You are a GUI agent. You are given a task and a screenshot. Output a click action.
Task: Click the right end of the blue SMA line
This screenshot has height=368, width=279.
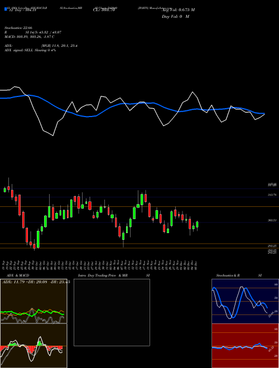tap(264, 114)
